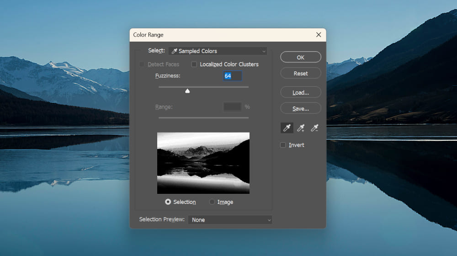Click the black-and-white selection preview image
This screenshot has height=256, width=457.
[x=203, y=163]
